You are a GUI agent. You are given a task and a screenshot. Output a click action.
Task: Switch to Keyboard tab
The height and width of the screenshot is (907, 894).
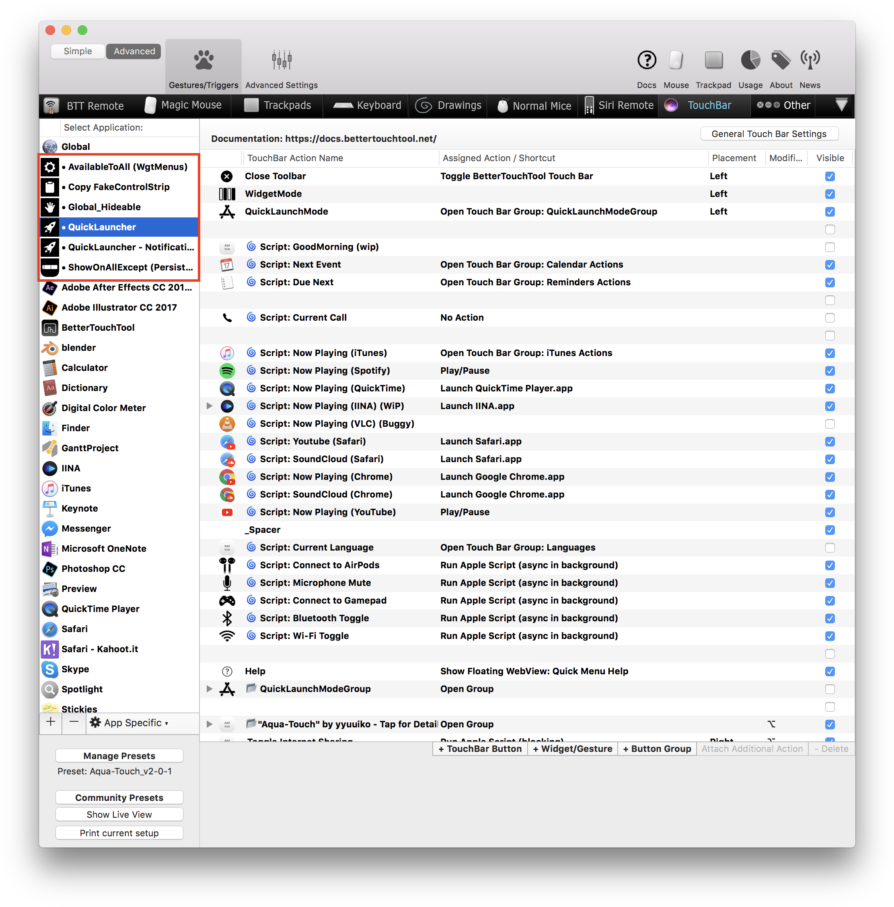pos(367,105)
